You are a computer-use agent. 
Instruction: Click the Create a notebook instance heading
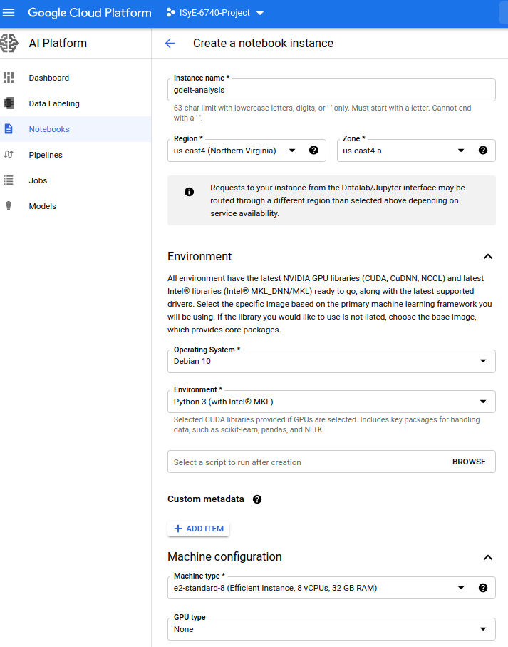(x=264, y=43)
